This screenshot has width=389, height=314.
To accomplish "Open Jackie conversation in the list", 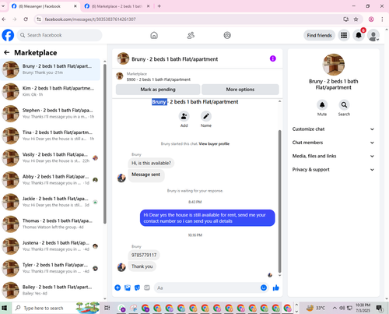I will click(51, 202).
